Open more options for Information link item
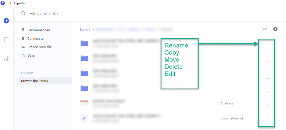 pos(267,120)
